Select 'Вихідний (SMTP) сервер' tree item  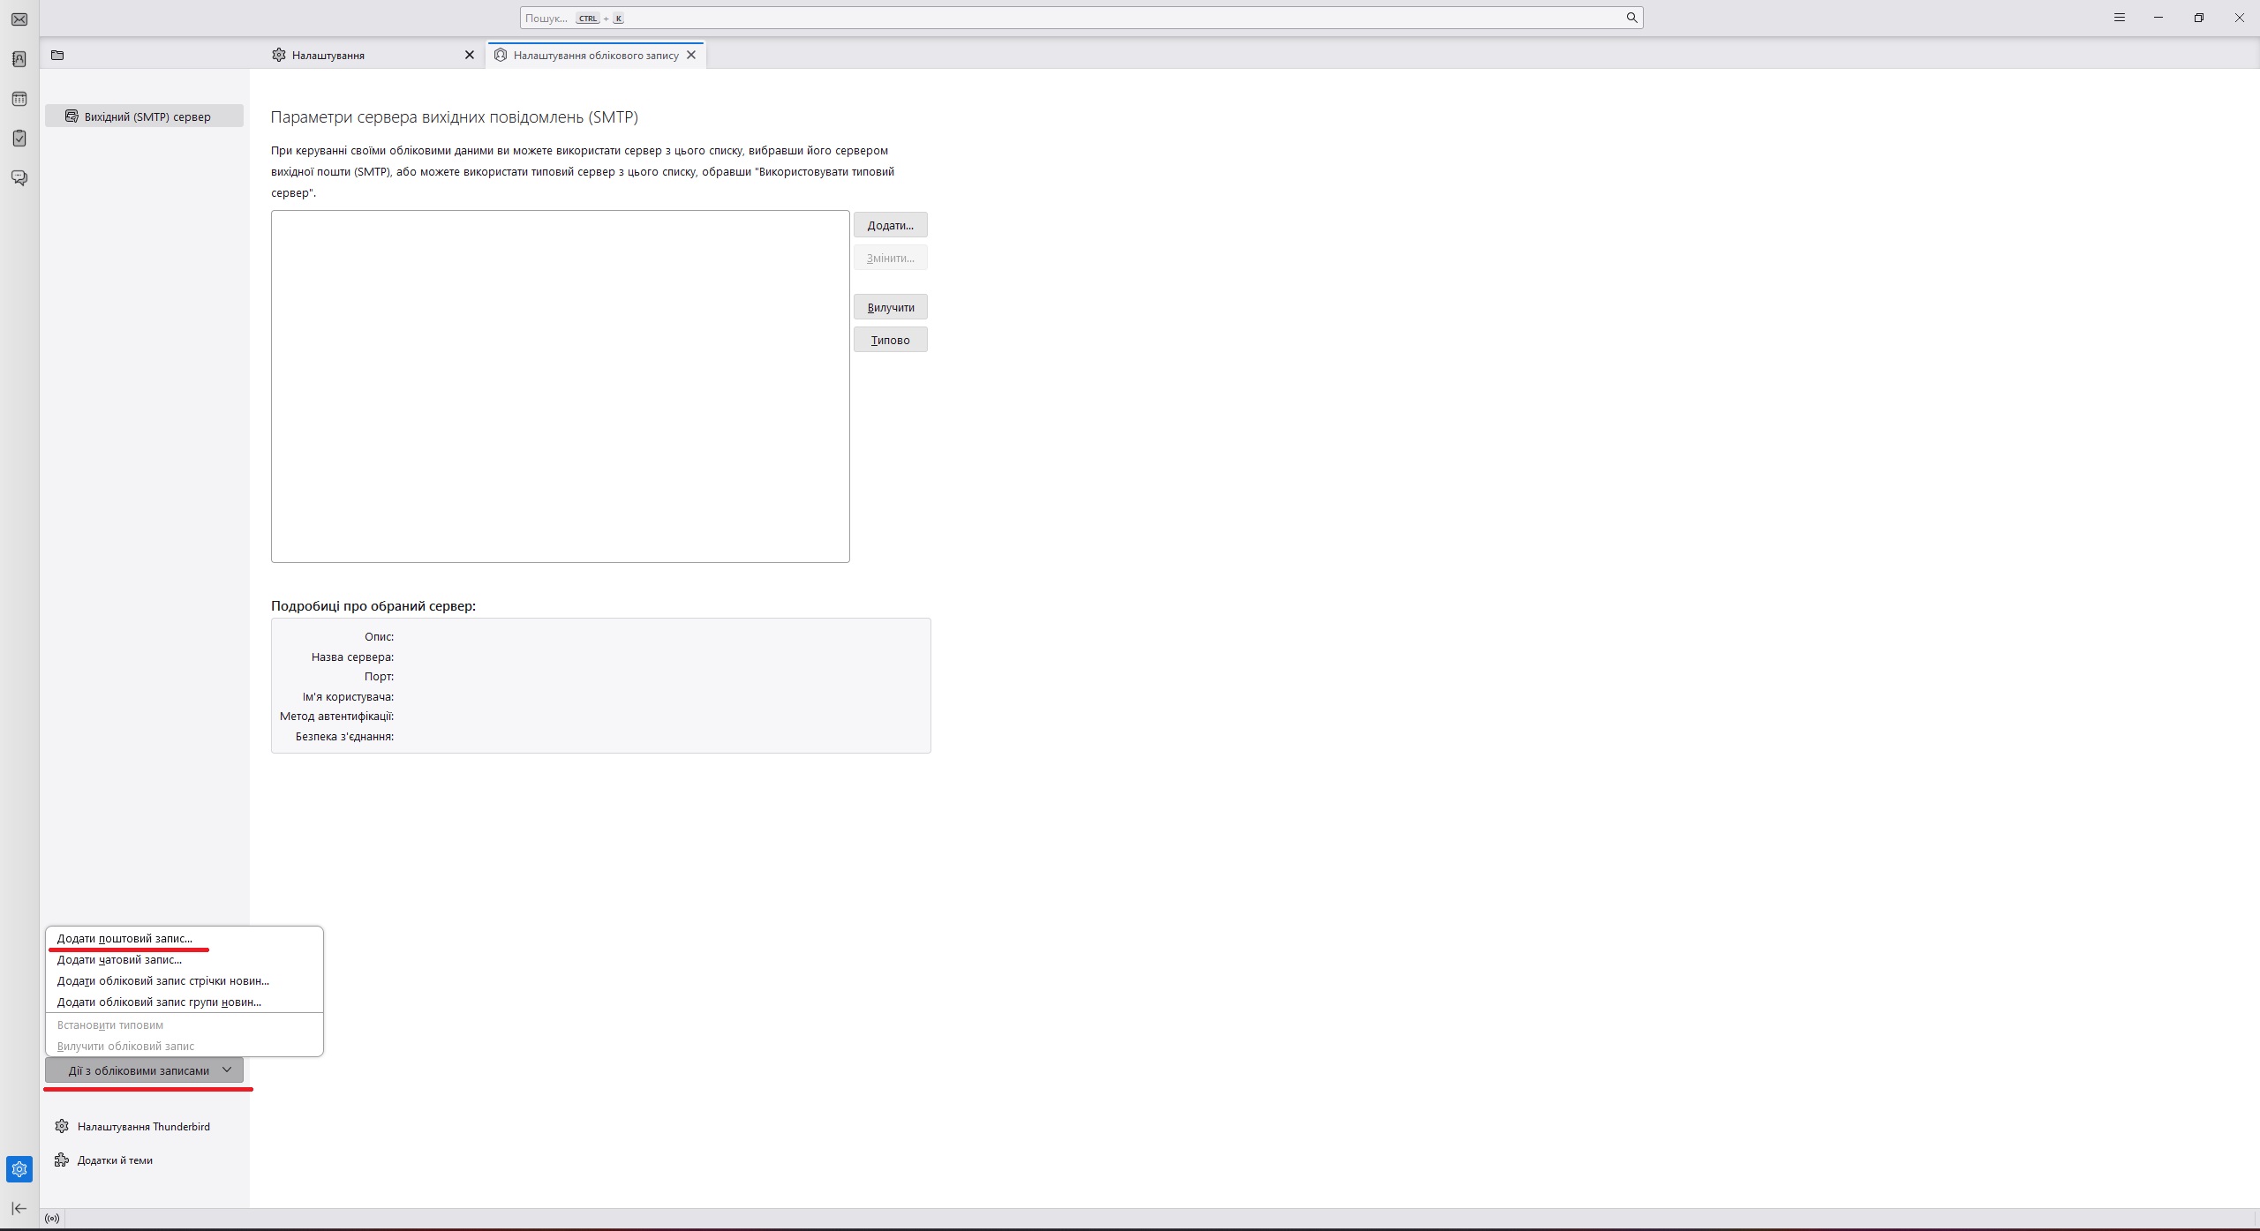(146, 116)
